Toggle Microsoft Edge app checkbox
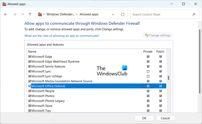The height and width of the screenshot is (124, 202). [x=30, y=57]
